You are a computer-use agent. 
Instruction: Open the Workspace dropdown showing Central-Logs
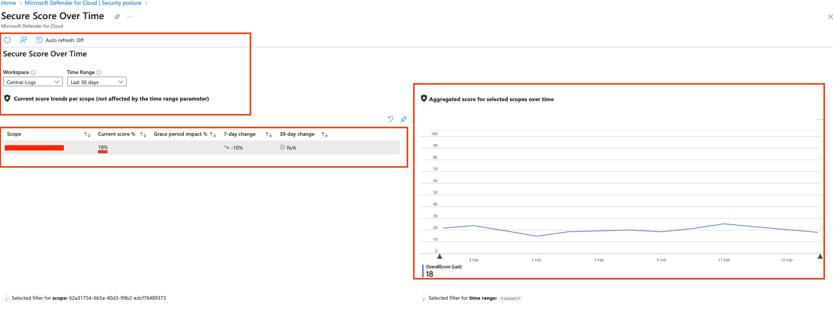[x=33, y=82]
